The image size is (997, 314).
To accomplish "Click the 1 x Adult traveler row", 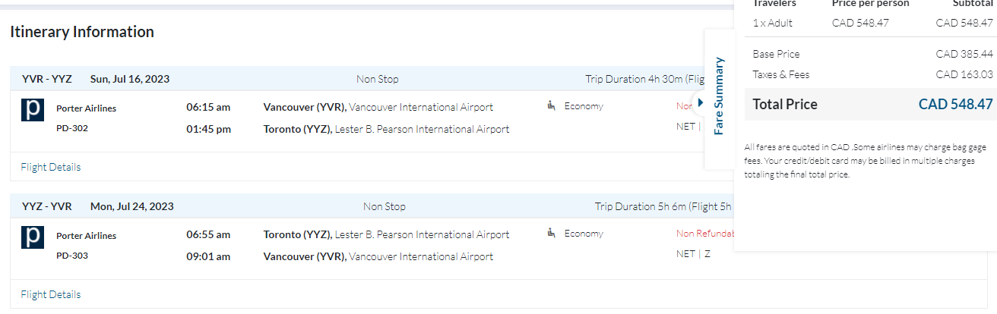I will (x=773, y=23).
